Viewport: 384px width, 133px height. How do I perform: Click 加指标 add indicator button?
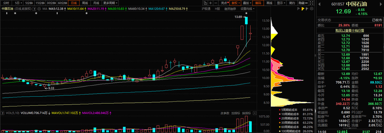click(x=236, y=113)
